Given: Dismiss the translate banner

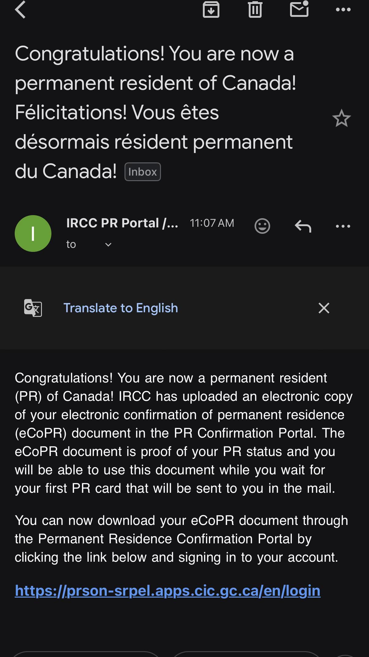Looking at the screenshot, I should coord(324,308).
